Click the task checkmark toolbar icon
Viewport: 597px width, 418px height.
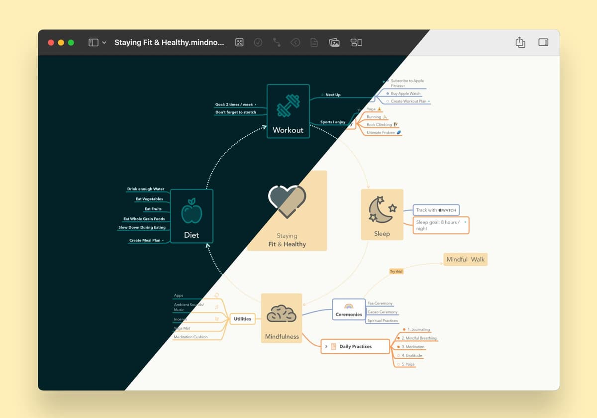(258, 43)
